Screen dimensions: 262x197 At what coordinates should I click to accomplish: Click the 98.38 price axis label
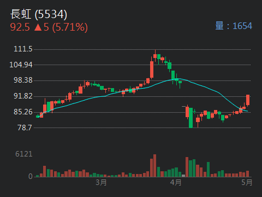tap(23, 80)
